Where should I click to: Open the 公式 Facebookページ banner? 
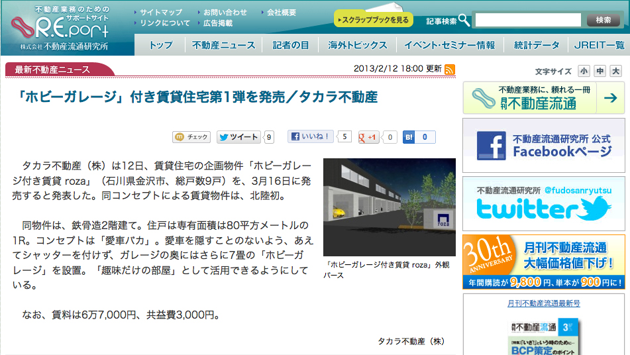pos(544,145)
